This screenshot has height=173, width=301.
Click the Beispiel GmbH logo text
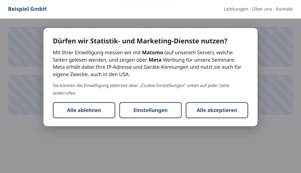(27, 9)
